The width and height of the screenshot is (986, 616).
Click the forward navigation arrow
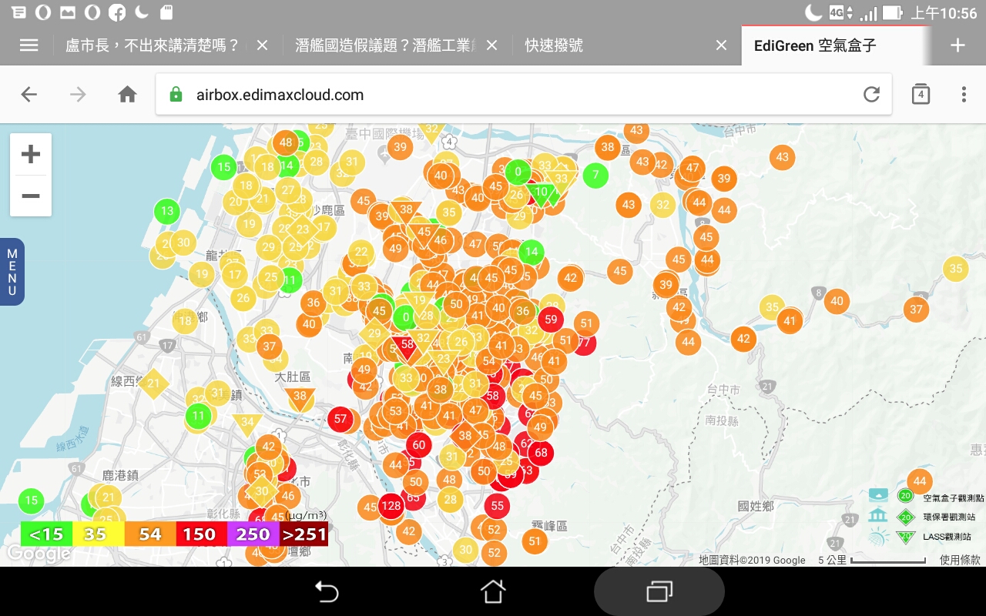click(78, 95)
